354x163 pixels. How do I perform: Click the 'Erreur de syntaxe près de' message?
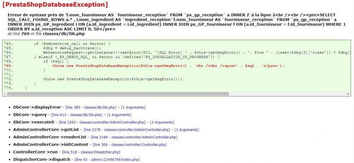pos(177,22)
